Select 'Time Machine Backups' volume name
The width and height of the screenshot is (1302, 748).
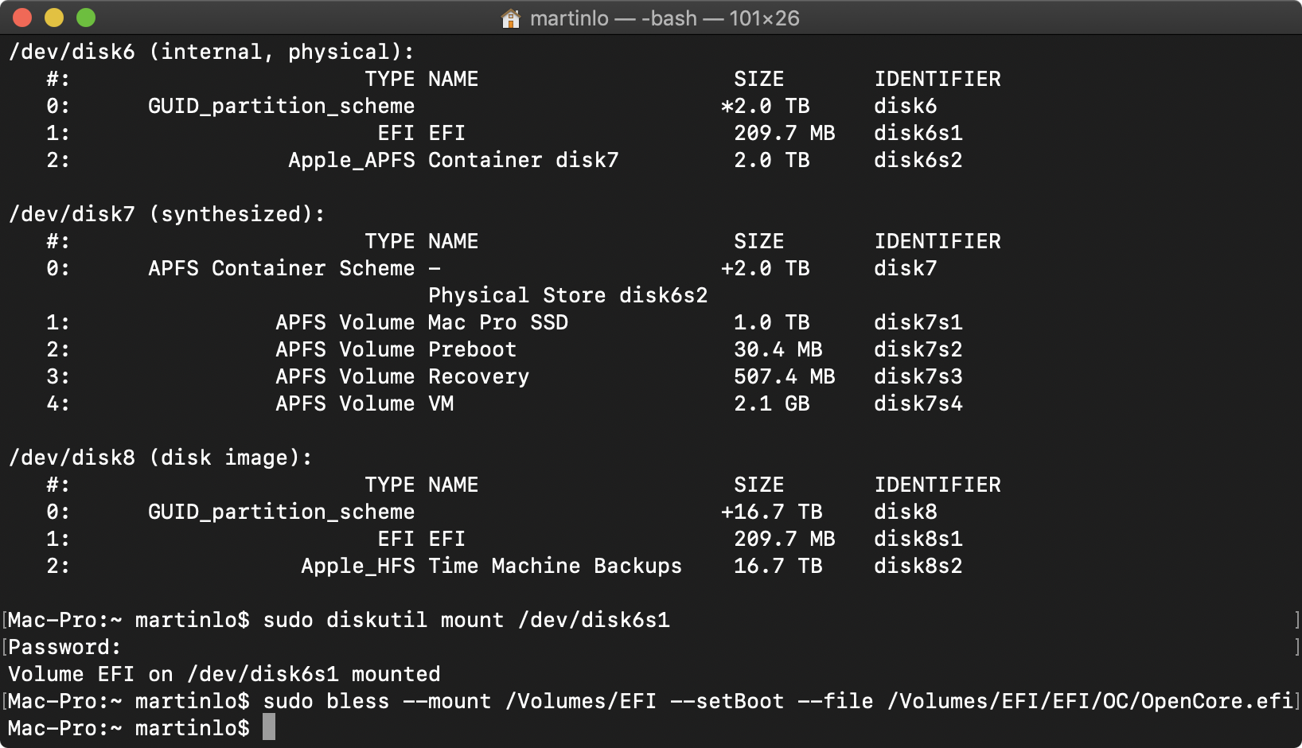(555, 566)
